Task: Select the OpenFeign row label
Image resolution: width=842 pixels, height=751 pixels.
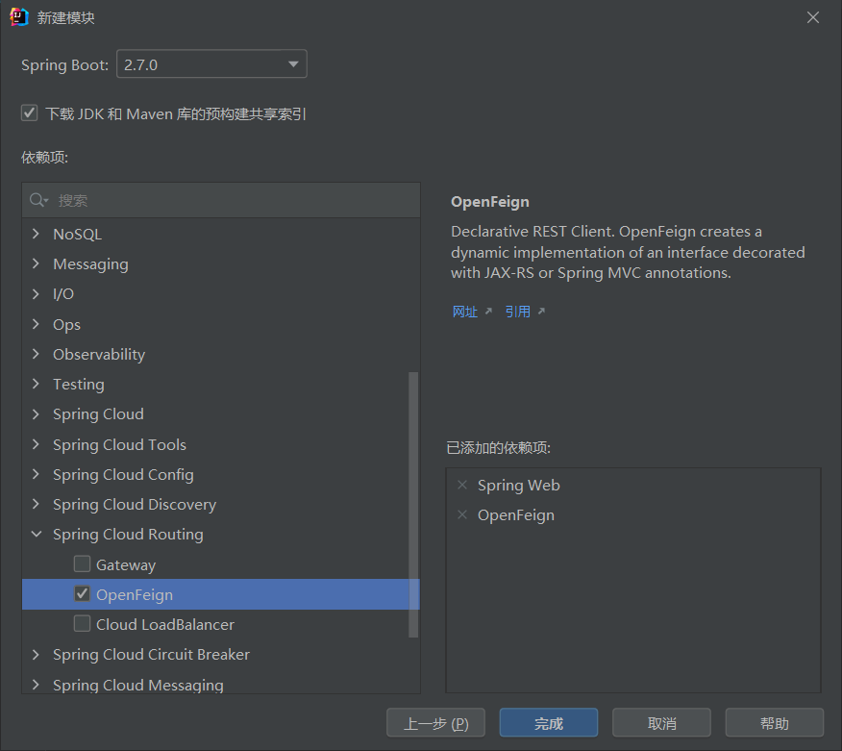Action: pos(135,594)
